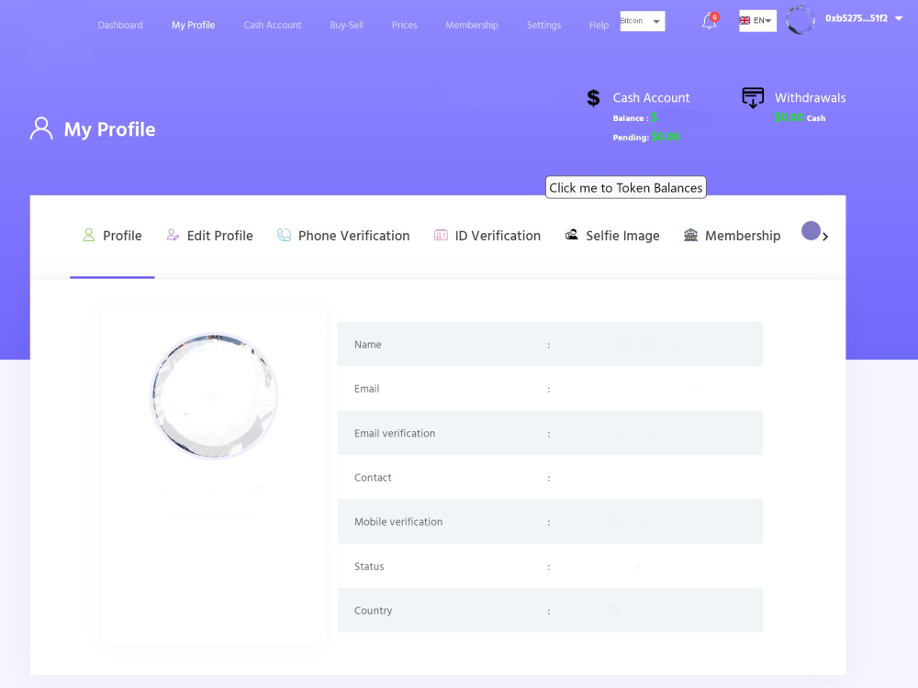This screenshot has width=918, height=688.
Task: Expand the 0xb5275...51f2 wallet account menu
Action: coord(864,18)
